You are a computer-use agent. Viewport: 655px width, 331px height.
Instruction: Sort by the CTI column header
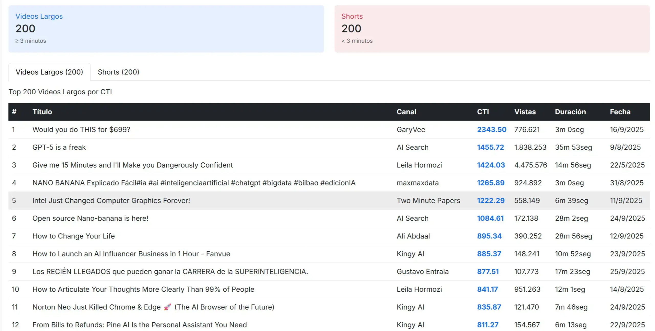point(483,112)
